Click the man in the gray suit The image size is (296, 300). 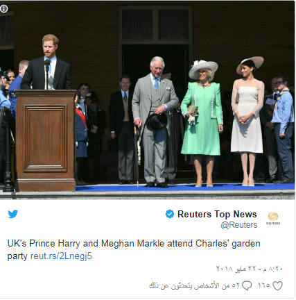(155, 122)
